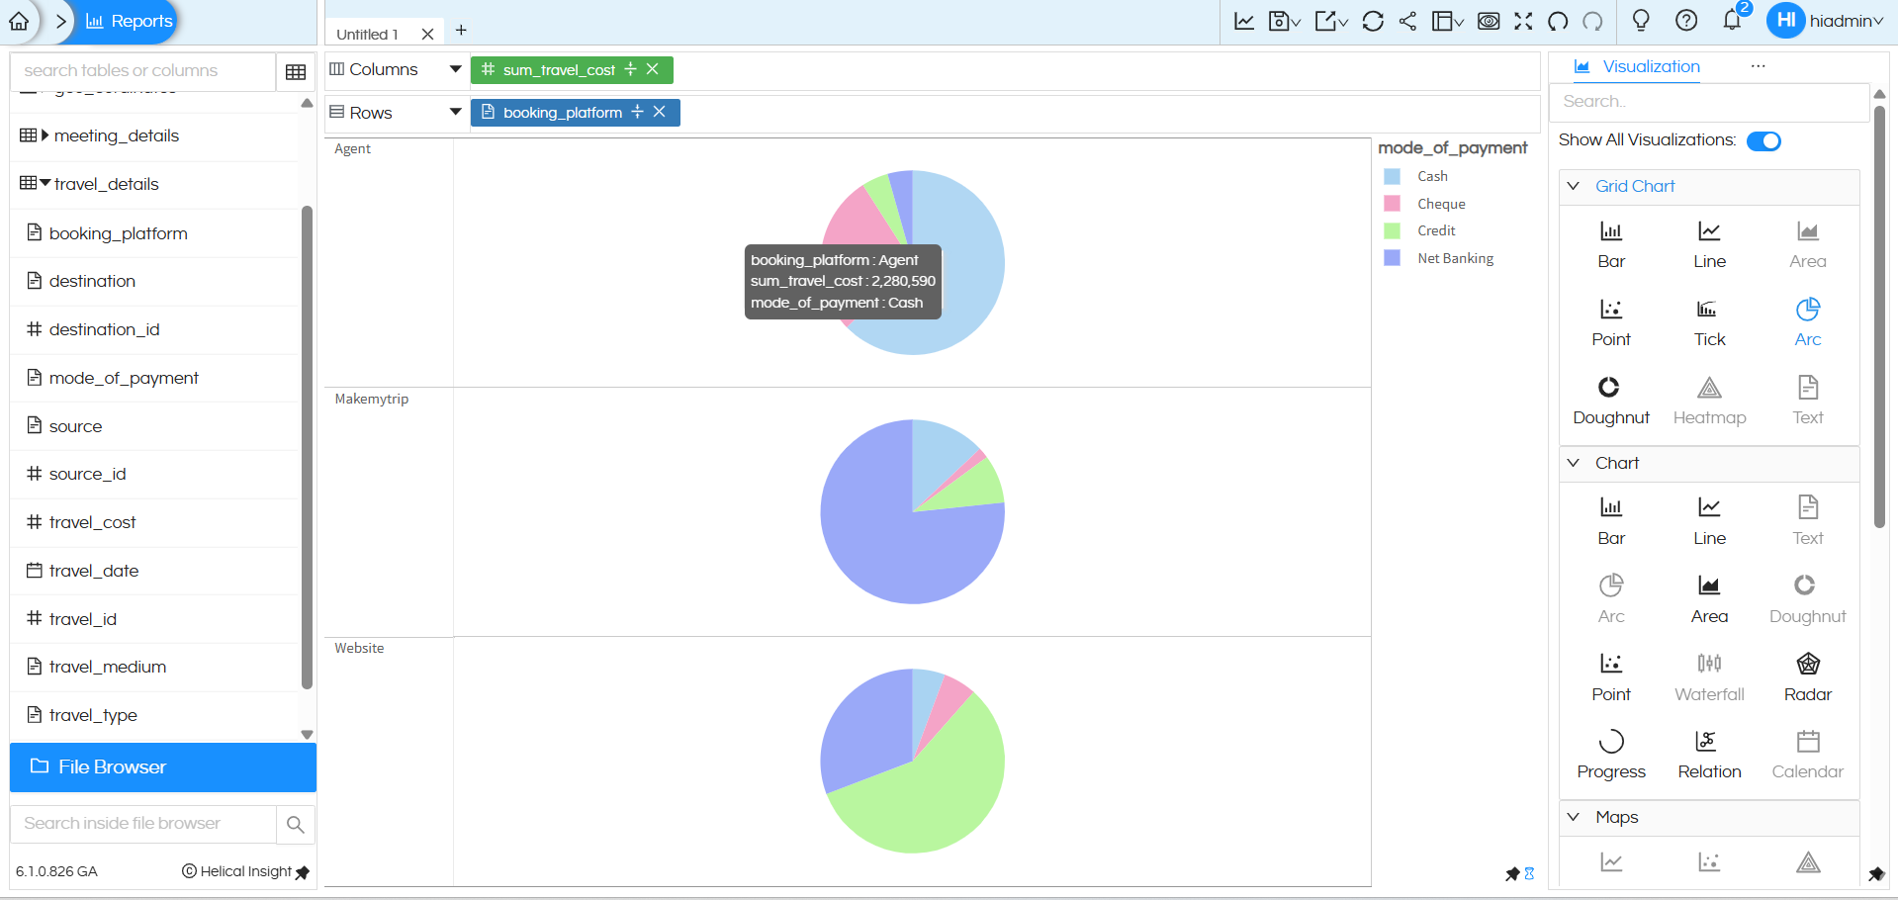This screenshot has width=1898, height=900.
Task: Click the fullscreen toggle icon in toolbar
Action: 1523,21
